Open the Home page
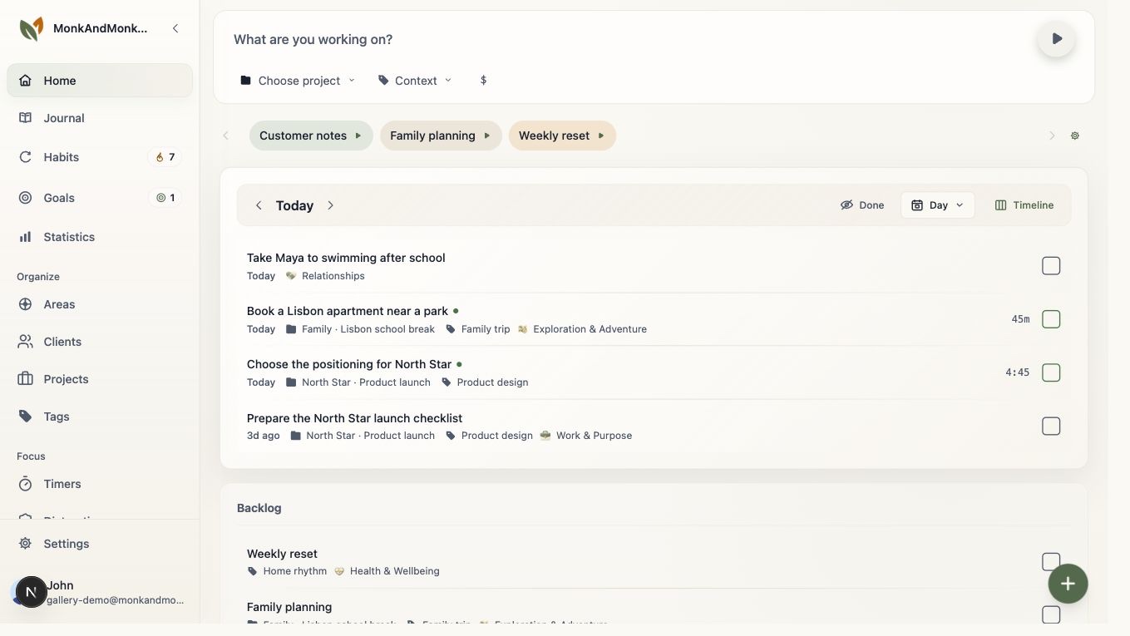The height and width of the screenshot is (636, 1130). (x=100, y=81)
